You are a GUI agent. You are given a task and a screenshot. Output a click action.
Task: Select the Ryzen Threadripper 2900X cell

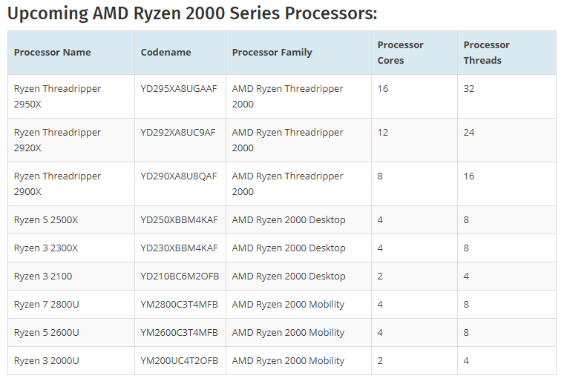(x=57, y=184)
